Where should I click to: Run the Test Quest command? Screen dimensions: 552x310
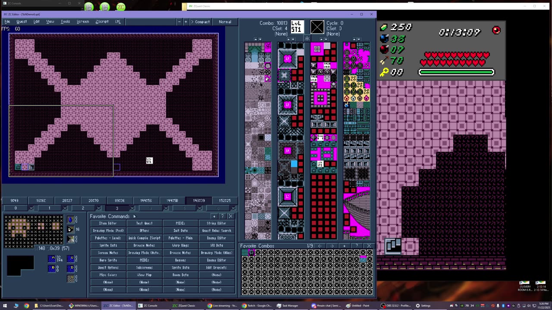144,223
